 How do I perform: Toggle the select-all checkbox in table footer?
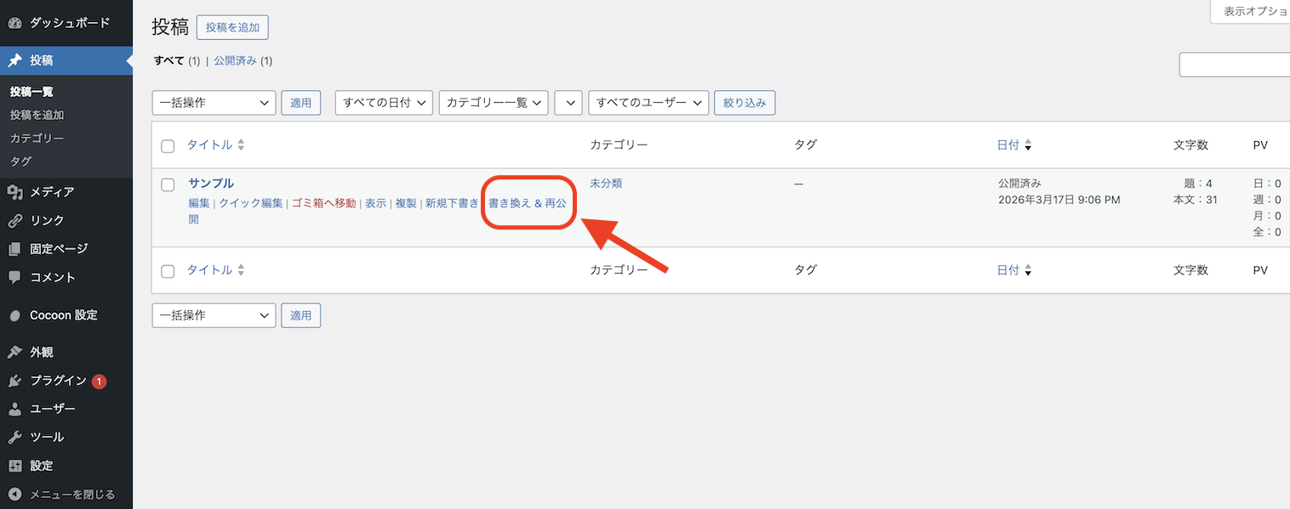pyautogui.click(x=168, y=271)
